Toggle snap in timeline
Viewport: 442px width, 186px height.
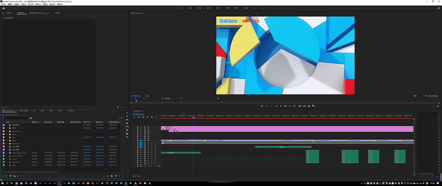tap(138, 117)
